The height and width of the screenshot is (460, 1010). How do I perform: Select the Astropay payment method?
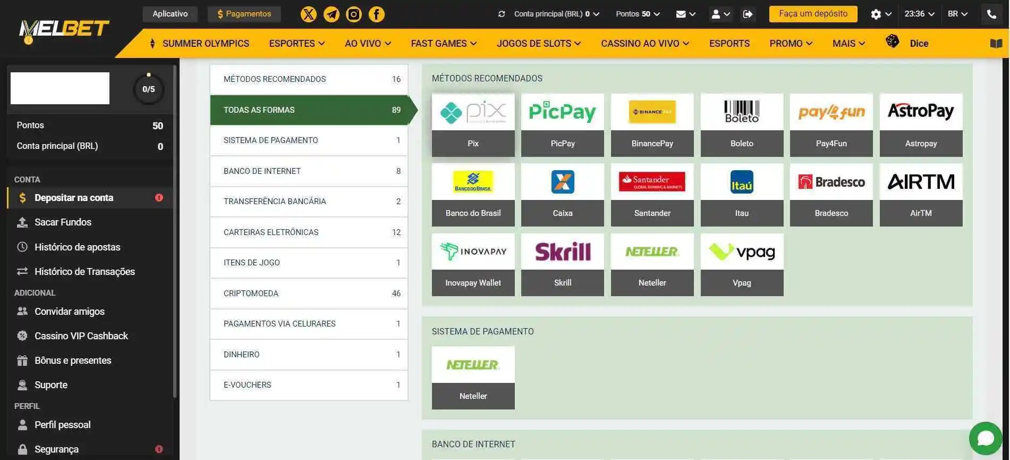pyautogui.click(x=921, y=125)
